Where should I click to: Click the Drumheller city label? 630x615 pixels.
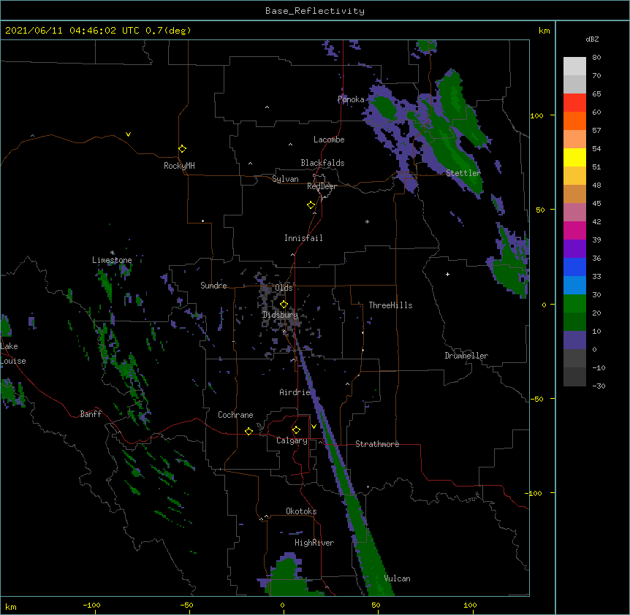point(466,356)
